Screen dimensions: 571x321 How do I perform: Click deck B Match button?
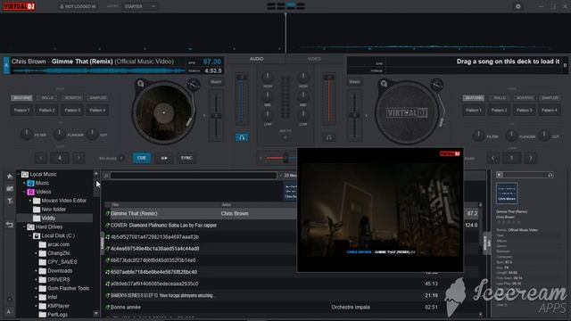(x=354, y=82)
